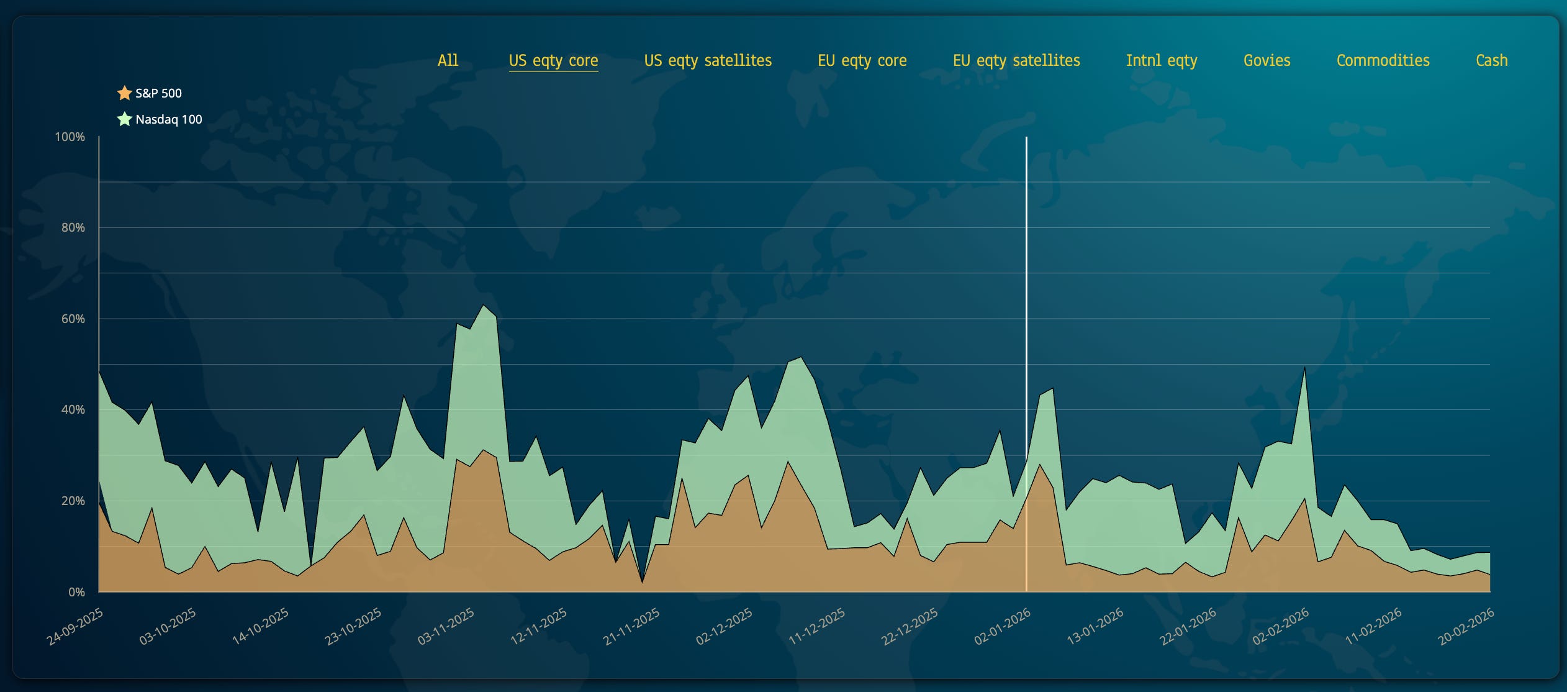The height and width of the screenshot is (692, 1567).
Task: Switch to the Govies tab
Action: click(1267, 60)
